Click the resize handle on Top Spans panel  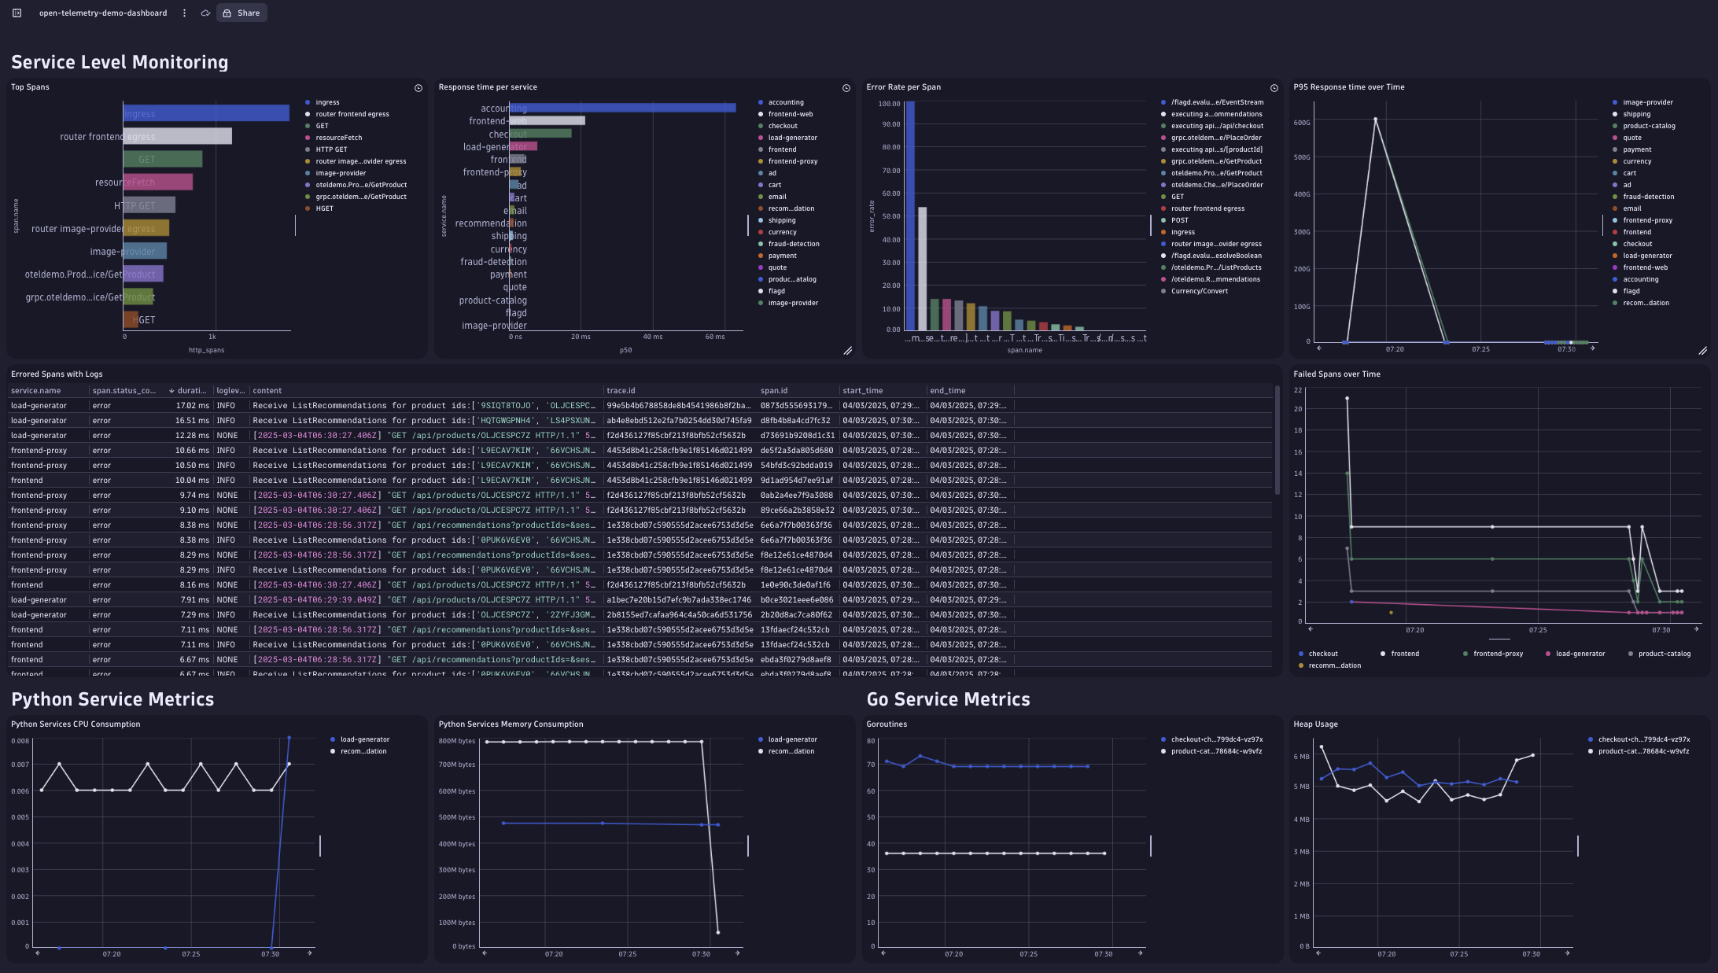click(x=420, y=352)
